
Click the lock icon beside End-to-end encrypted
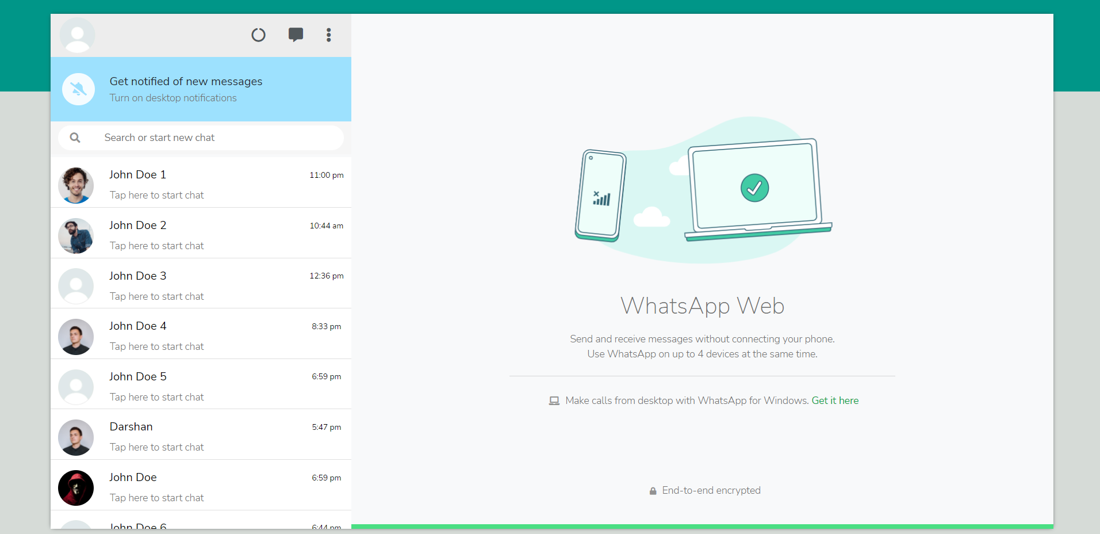click(653, 490)
